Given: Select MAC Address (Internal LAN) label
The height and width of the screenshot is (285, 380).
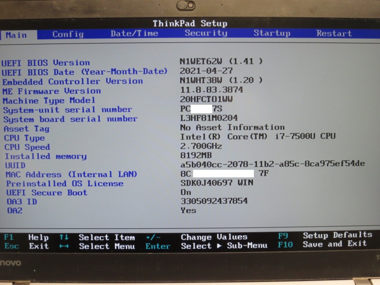Looking at the screenshot, I should coord(72,174).
